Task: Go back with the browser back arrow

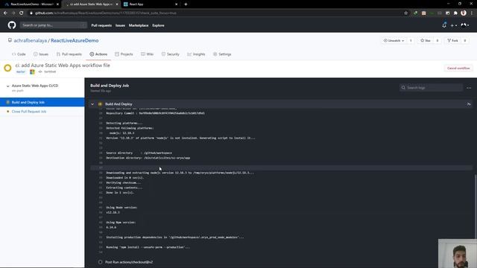Action: point(5,13)
